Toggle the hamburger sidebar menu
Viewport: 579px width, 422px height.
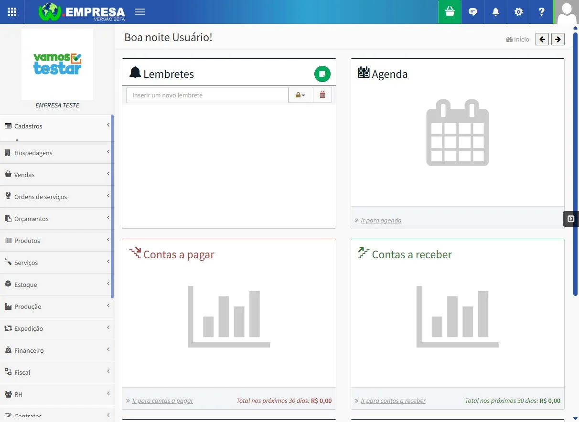(140, 12)
